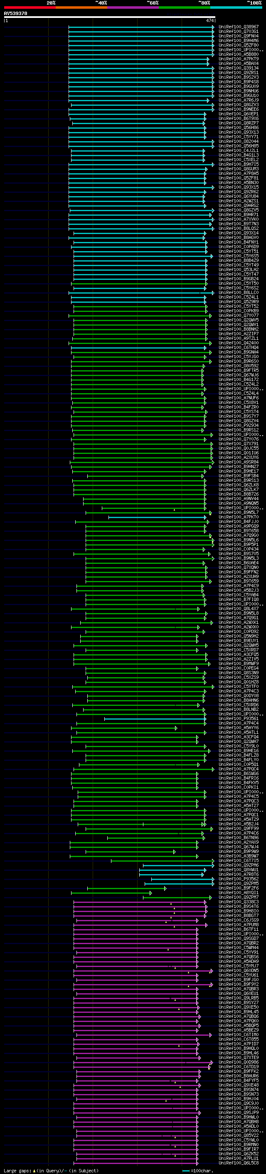Select hit label UniRef100_A5BN30
Screen dimensions: 266x1174
[x=239, y=182]
